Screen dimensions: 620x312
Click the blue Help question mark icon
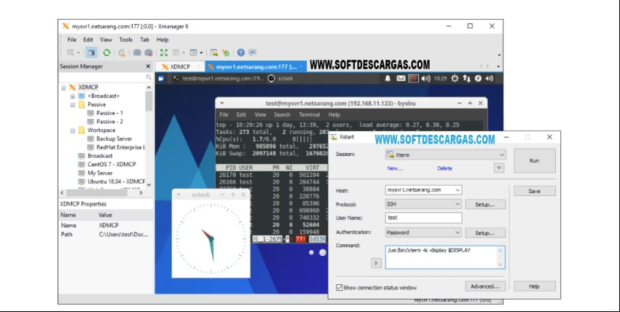point(241,52)
